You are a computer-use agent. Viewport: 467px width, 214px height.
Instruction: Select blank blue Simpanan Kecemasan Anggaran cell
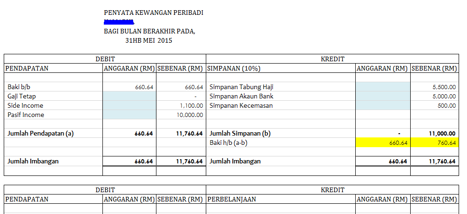pyautogui.click(x=383, y=105)
